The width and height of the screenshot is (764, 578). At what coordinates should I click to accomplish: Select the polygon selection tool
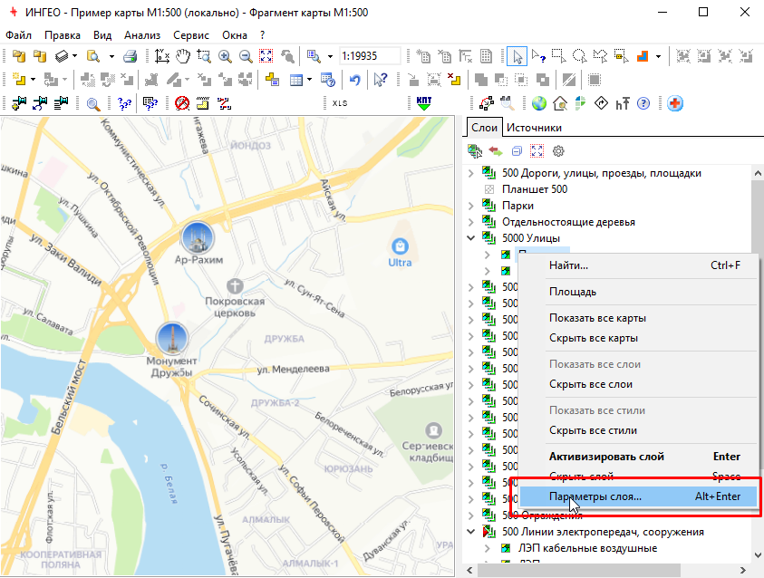coord(600,56)
